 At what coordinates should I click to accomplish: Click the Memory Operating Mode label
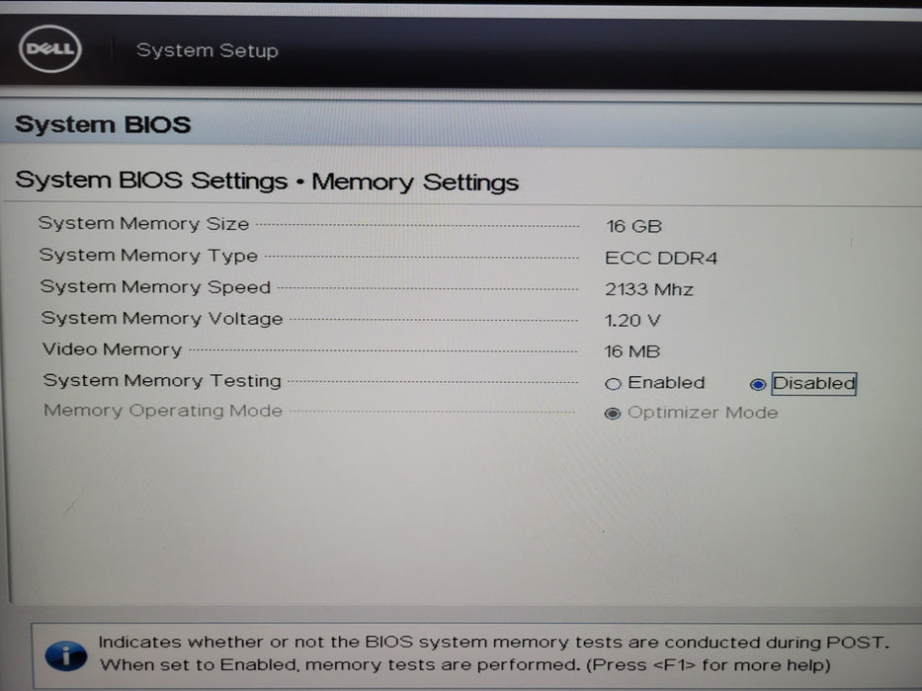(x=163, y=411)
